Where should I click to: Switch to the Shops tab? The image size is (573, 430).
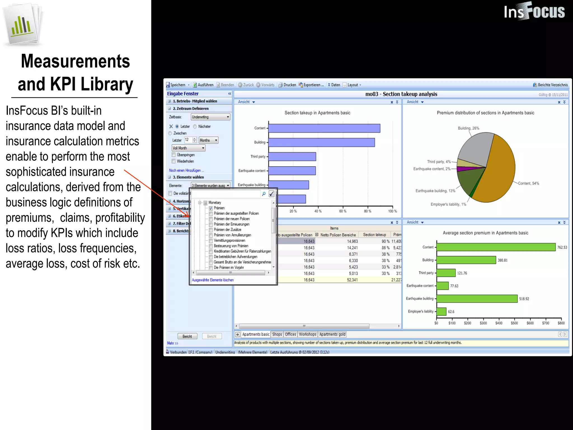click(277, 334)
